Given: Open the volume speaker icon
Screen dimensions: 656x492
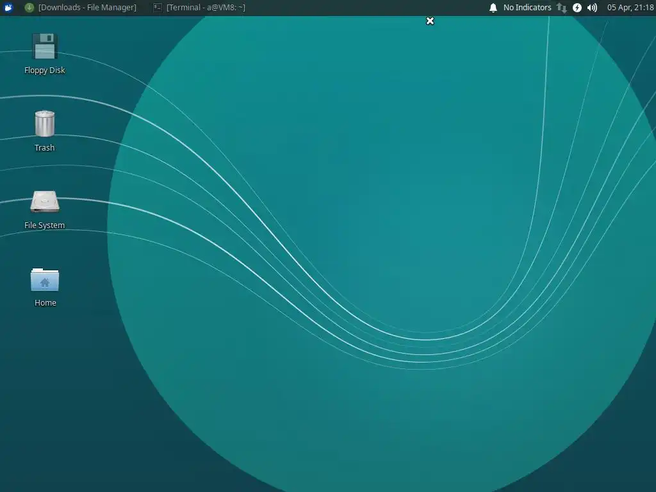Looking at the screenshot, I should pos(592,8).
